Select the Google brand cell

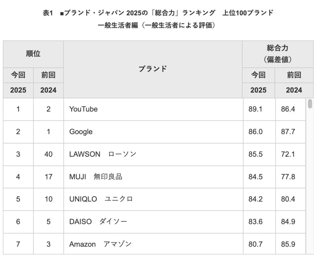tap(153, 132)
